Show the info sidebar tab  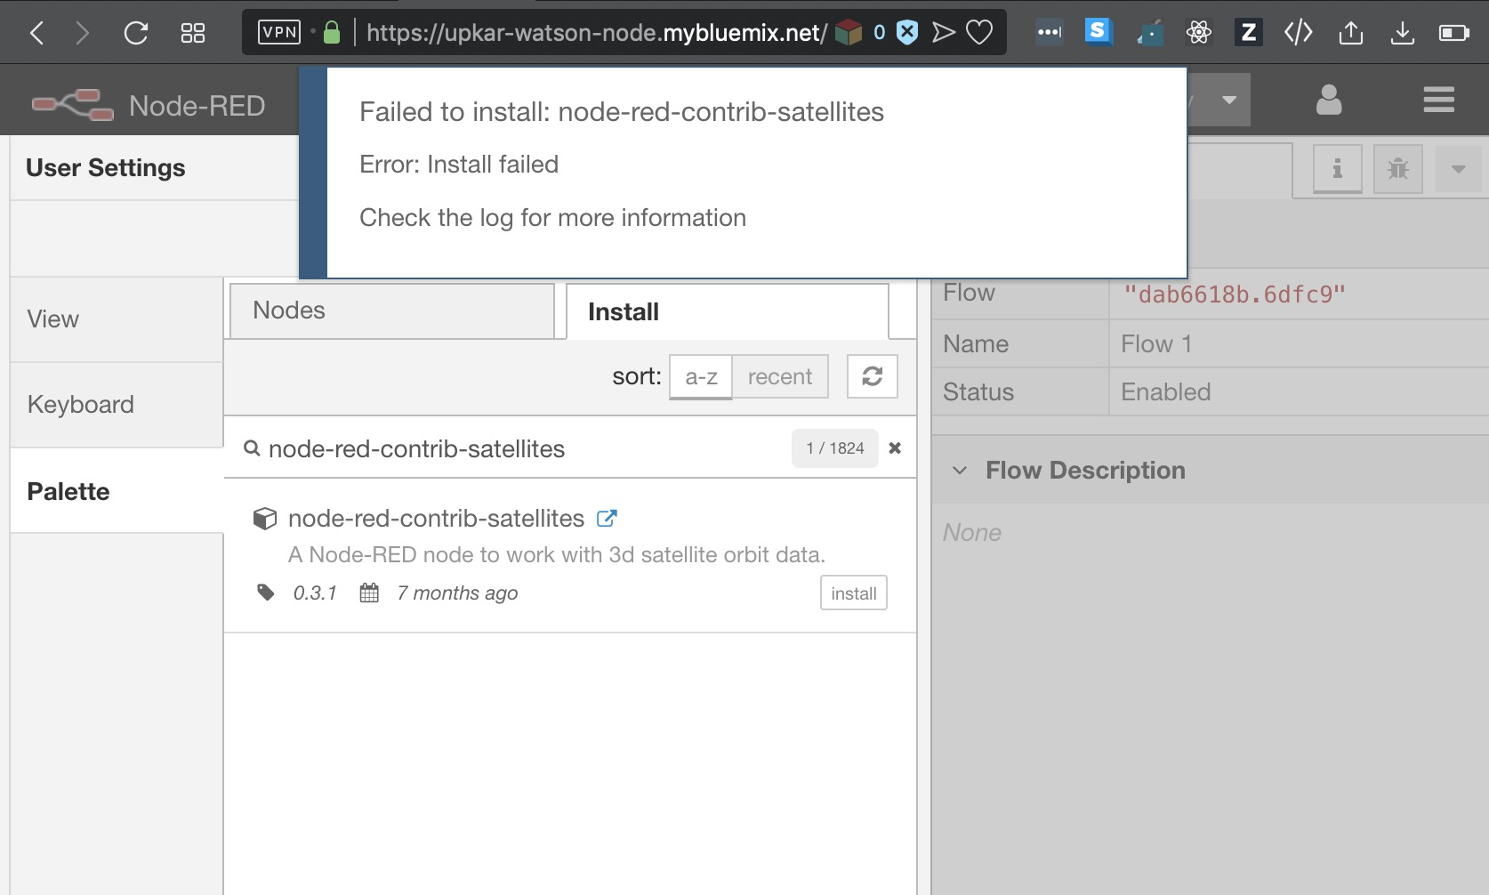coord(1337,168)
